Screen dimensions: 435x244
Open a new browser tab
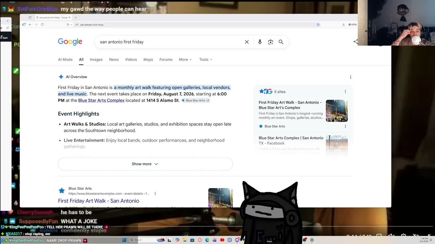pos(76,17)
